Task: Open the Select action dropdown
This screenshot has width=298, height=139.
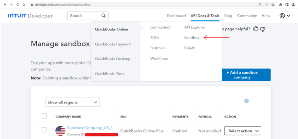Action: (242, 131)
